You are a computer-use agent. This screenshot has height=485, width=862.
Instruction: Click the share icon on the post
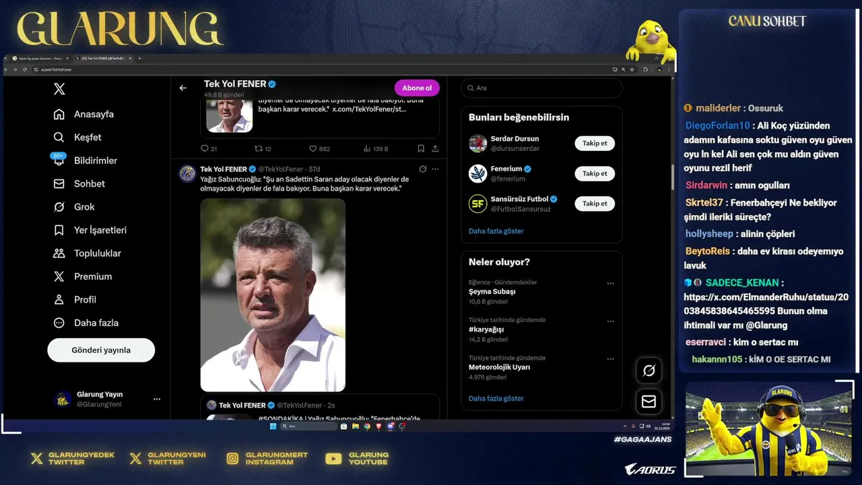435,149
